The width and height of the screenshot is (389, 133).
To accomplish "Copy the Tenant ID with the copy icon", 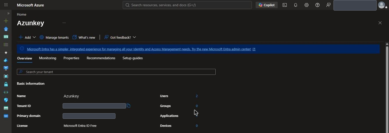I will [128, 106].
